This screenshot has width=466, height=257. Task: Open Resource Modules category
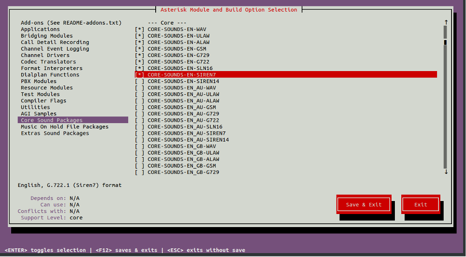47,88
